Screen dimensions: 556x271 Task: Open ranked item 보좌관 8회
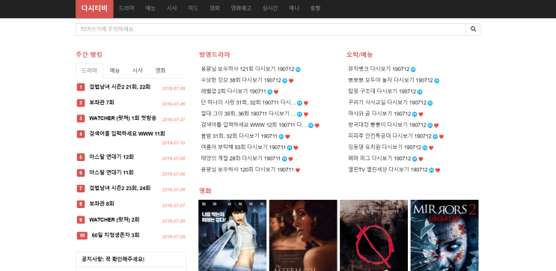[102, 204]
